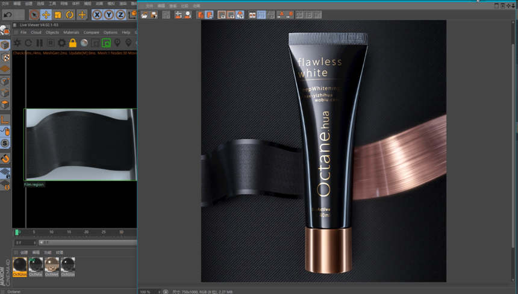
Task: Toggle the Y axis lock
Action: pos(108,14)
